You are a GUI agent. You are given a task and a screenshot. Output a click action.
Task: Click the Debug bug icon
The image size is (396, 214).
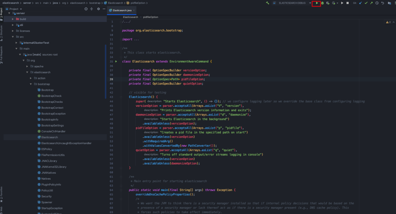coord(323,3)
